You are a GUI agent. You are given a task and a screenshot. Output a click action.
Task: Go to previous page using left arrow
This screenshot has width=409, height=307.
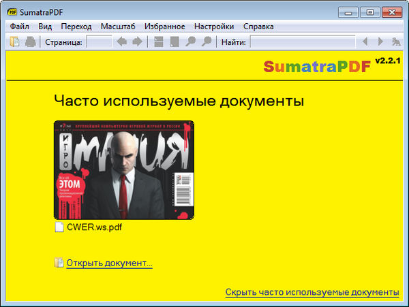(122, 42)
